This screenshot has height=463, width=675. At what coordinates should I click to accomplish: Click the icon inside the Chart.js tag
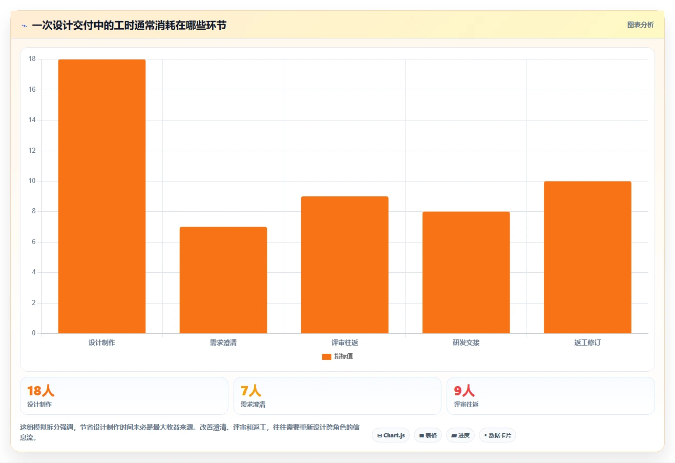point(379,435)
